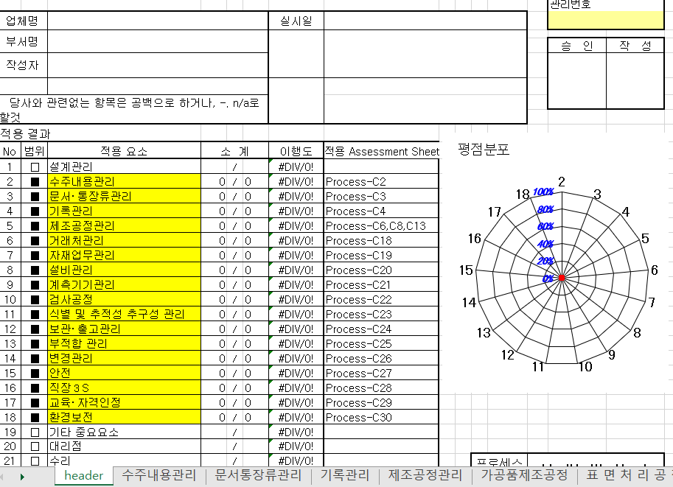
Task: Select the Process-C18 cell
Action: tap(381, 241)
